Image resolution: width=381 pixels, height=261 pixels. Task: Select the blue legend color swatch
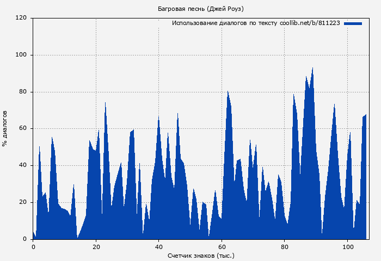coord(353,23)
